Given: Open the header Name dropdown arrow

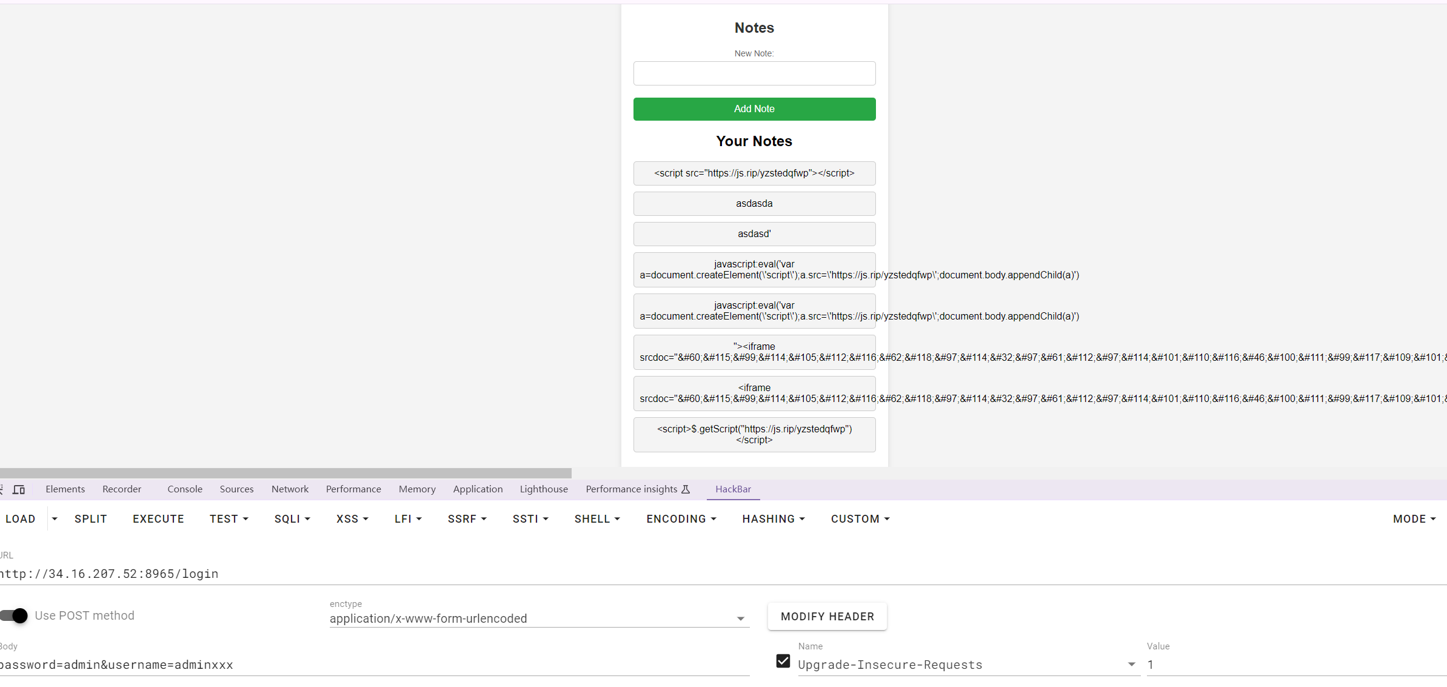Looking at the screenshot, I should [1131, 665].
